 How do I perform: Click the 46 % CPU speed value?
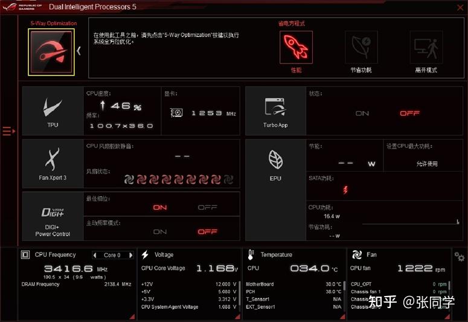(126, 106)
